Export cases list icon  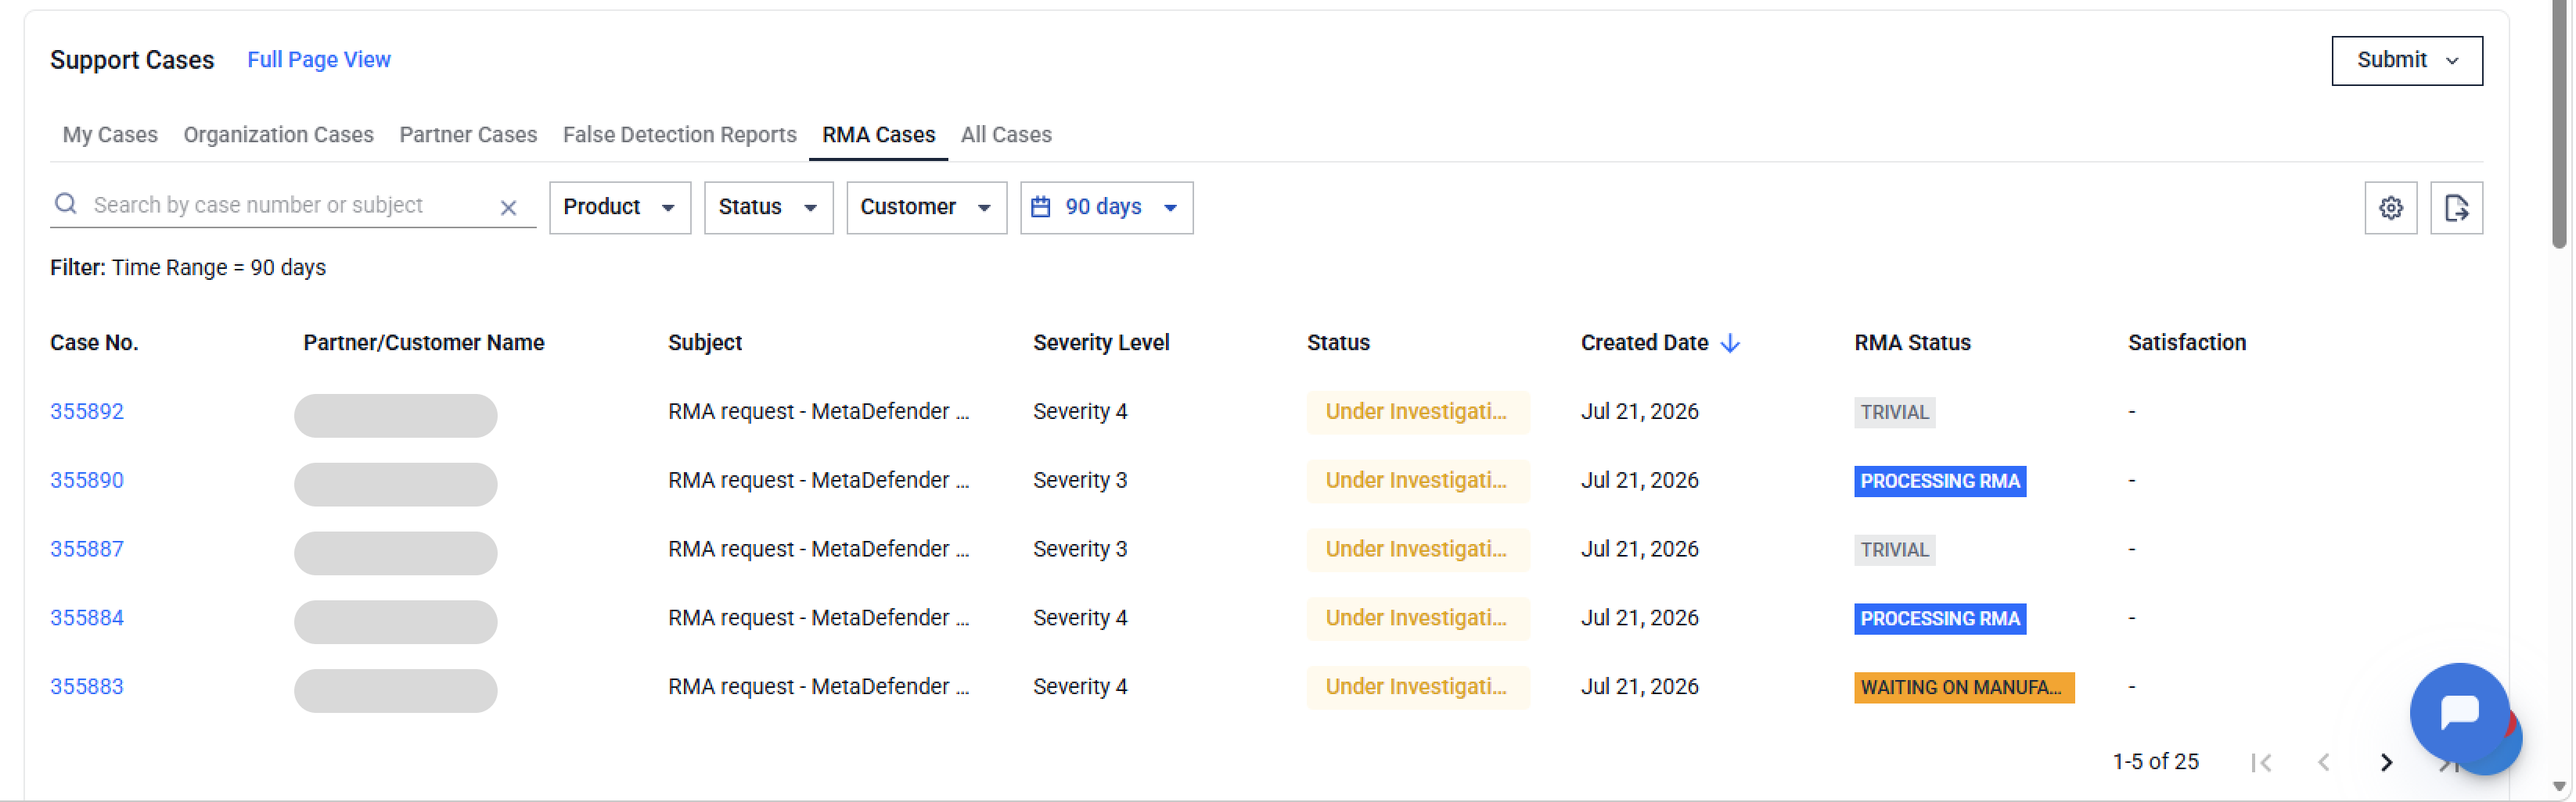pos(2456,208)
